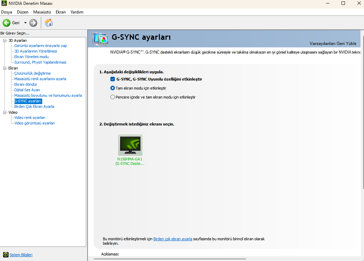This screenshot has height=261, width=364.
Task: Select the N156HMA-GA1 monitor thumbnail
Action: coord(130,145)
